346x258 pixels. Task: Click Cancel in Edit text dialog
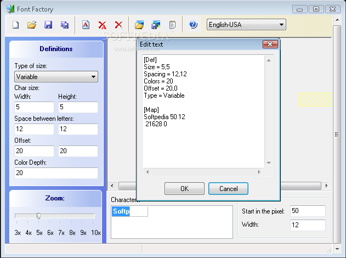[x=229, y=189]
